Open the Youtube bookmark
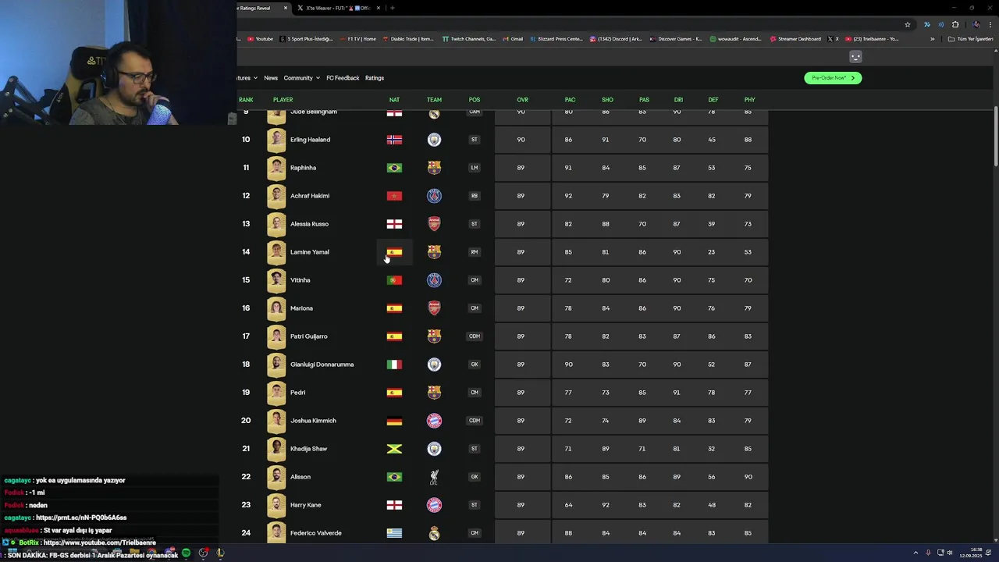Viewport: 999px width, 562px height. [260, 39]
